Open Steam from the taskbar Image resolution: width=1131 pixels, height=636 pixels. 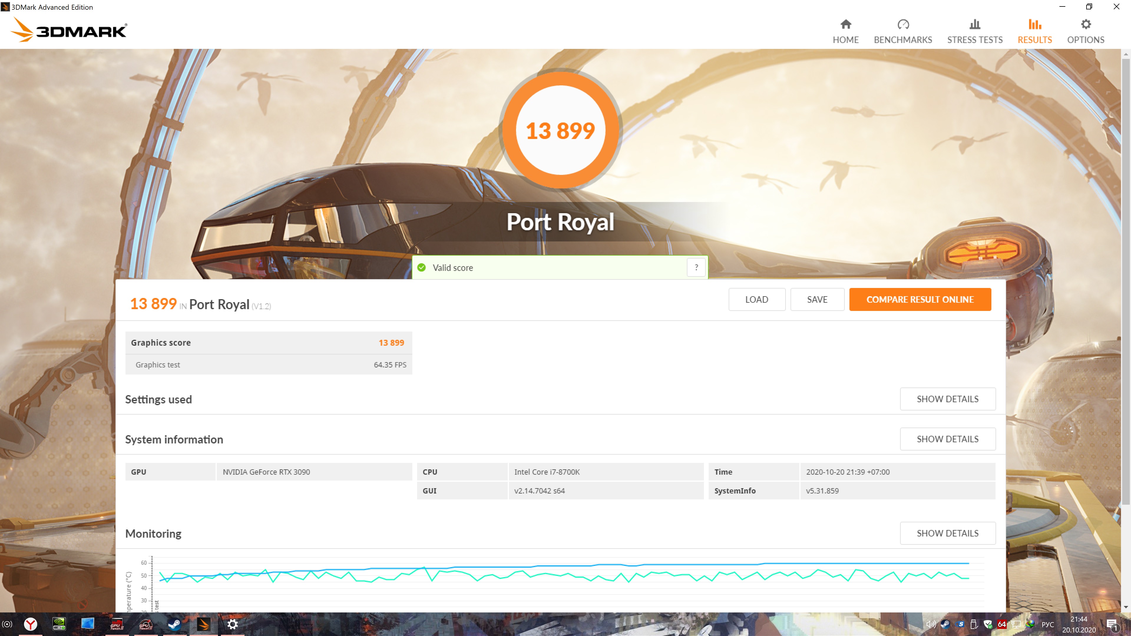pyautogui.click(x=174, y=624)
